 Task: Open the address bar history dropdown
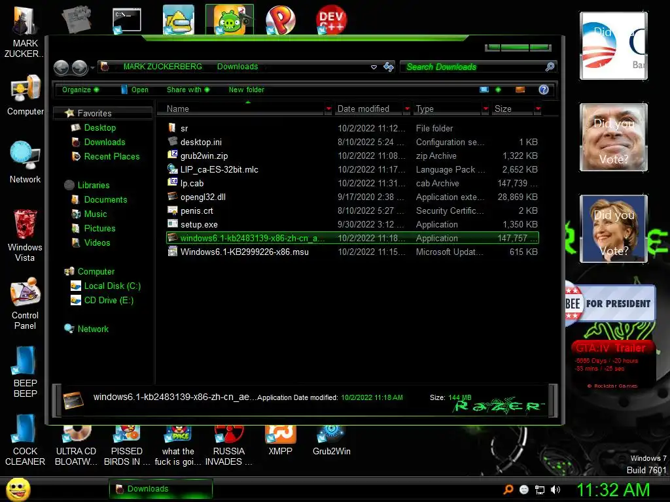[x=374, y=67]
